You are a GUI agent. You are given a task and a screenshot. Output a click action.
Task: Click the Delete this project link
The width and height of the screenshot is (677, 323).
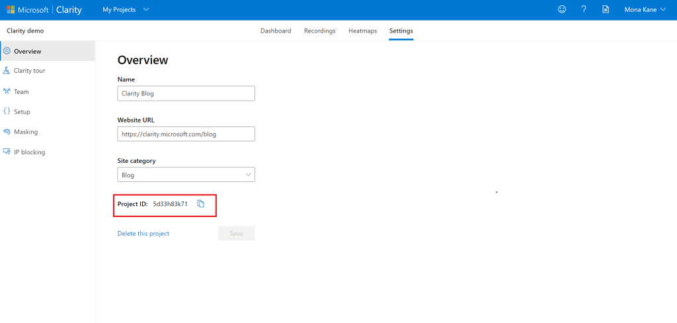click(143, 234)
